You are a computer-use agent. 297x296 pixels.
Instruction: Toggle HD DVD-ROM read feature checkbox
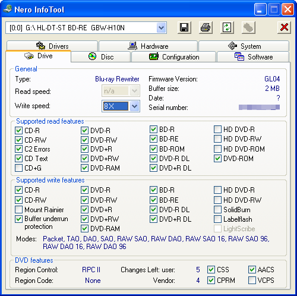217,149
